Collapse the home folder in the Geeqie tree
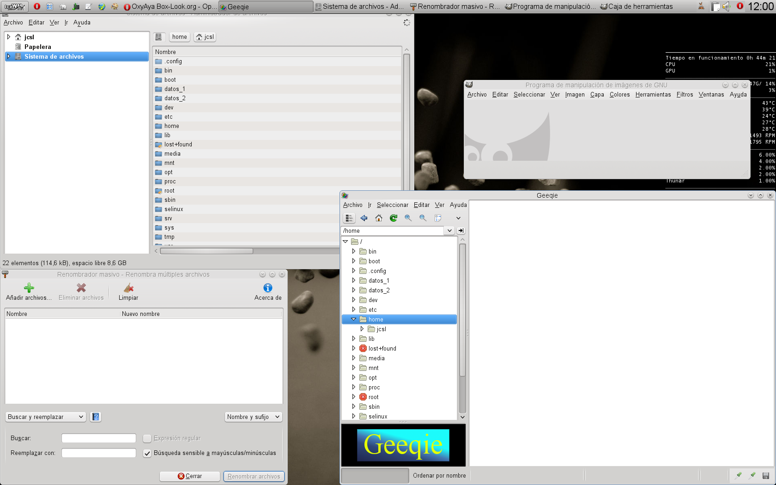The width and height of the screenshot is (776, 485). pyautogui.click(x=354, y=319)
